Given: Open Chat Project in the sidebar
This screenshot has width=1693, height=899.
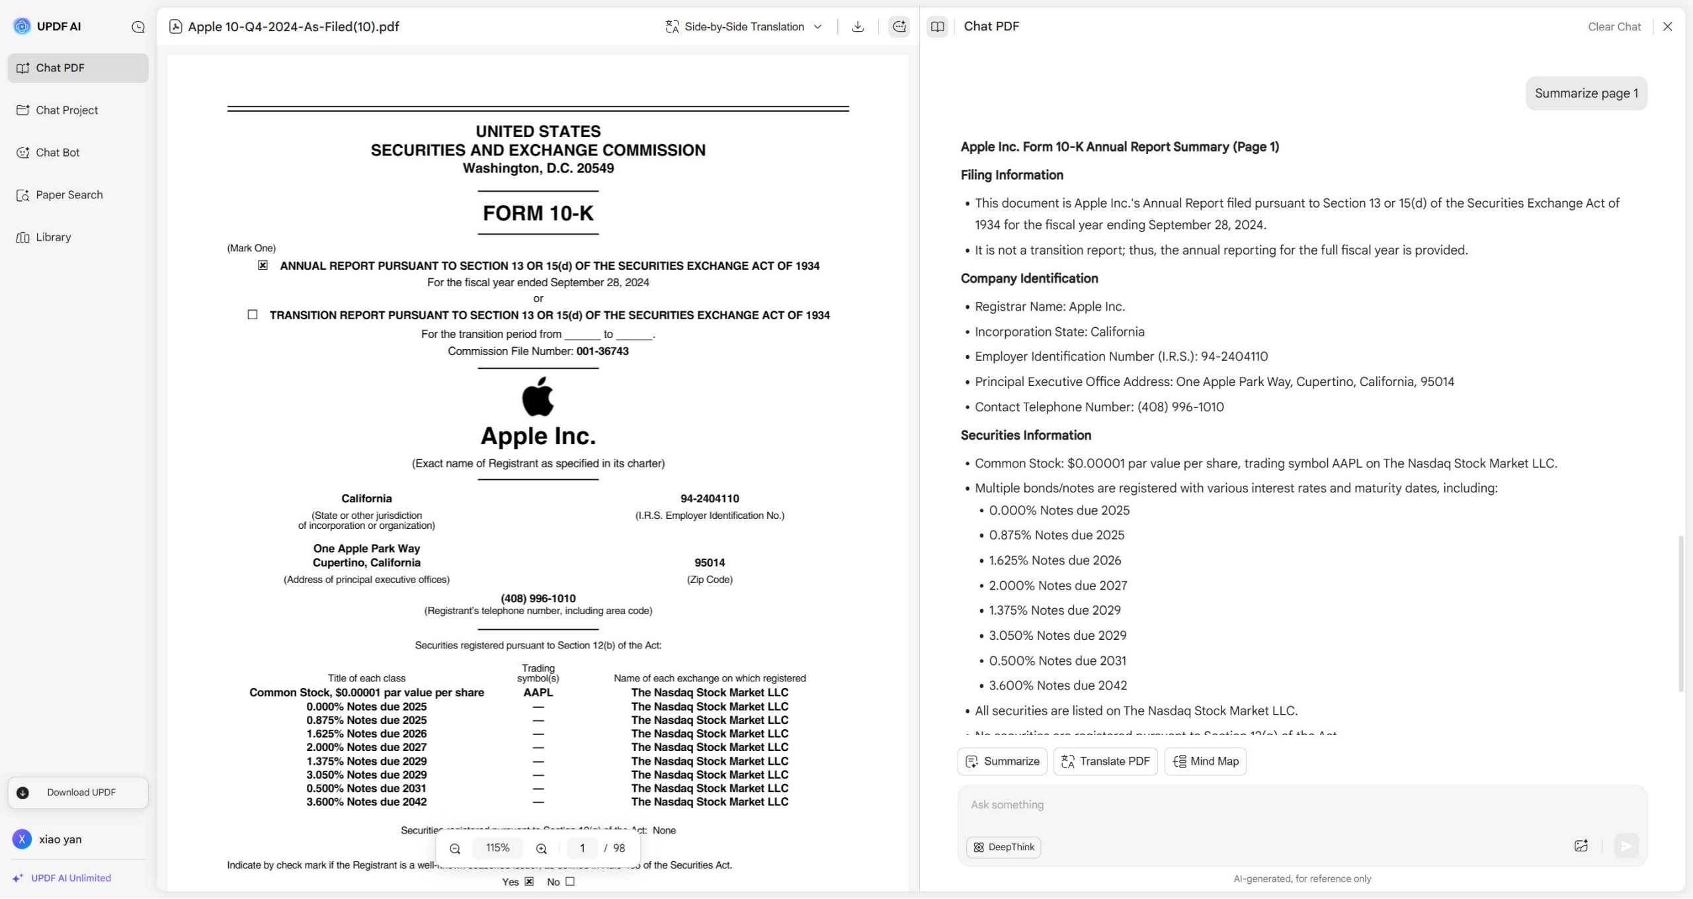Looking at the screenshot, I should (78, 110).
